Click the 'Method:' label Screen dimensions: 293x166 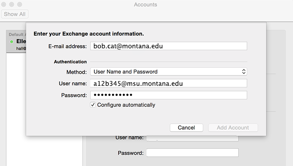pos(76,72)
